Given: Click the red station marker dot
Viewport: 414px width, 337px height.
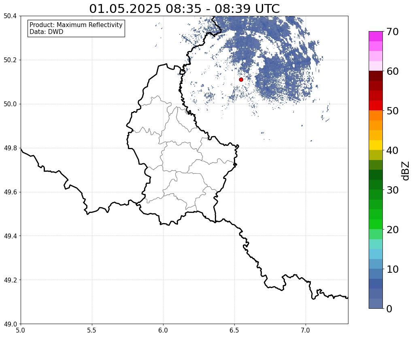Looking at the screenshot, I should click(x=241, y=79).
